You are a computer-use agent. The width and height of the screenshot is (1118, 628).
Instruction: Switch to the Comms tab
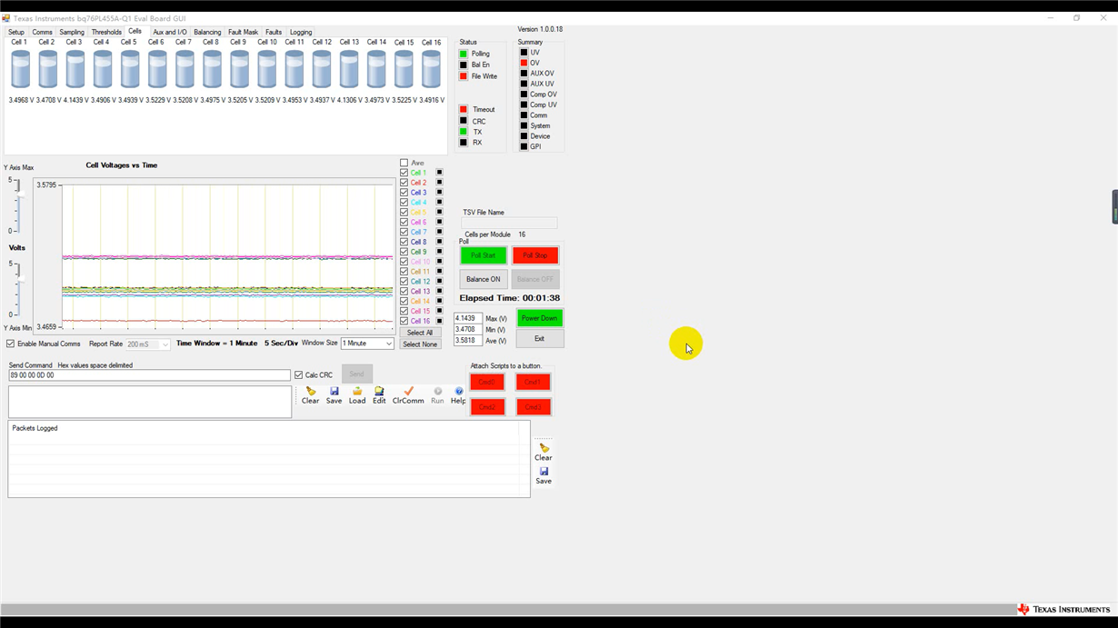[43, 32]
